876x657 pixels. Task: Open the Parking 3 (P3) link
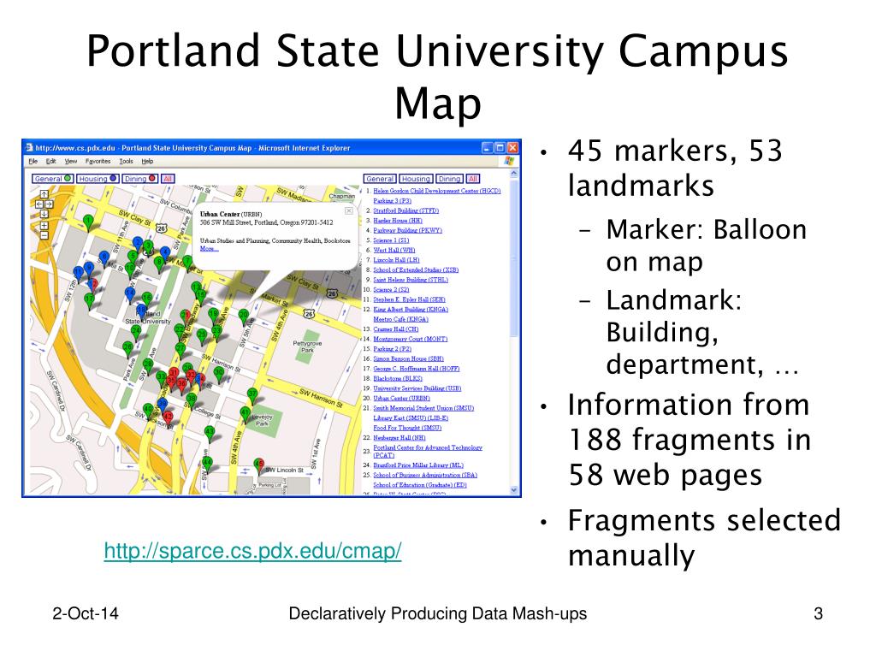click(x=392, y=200)
